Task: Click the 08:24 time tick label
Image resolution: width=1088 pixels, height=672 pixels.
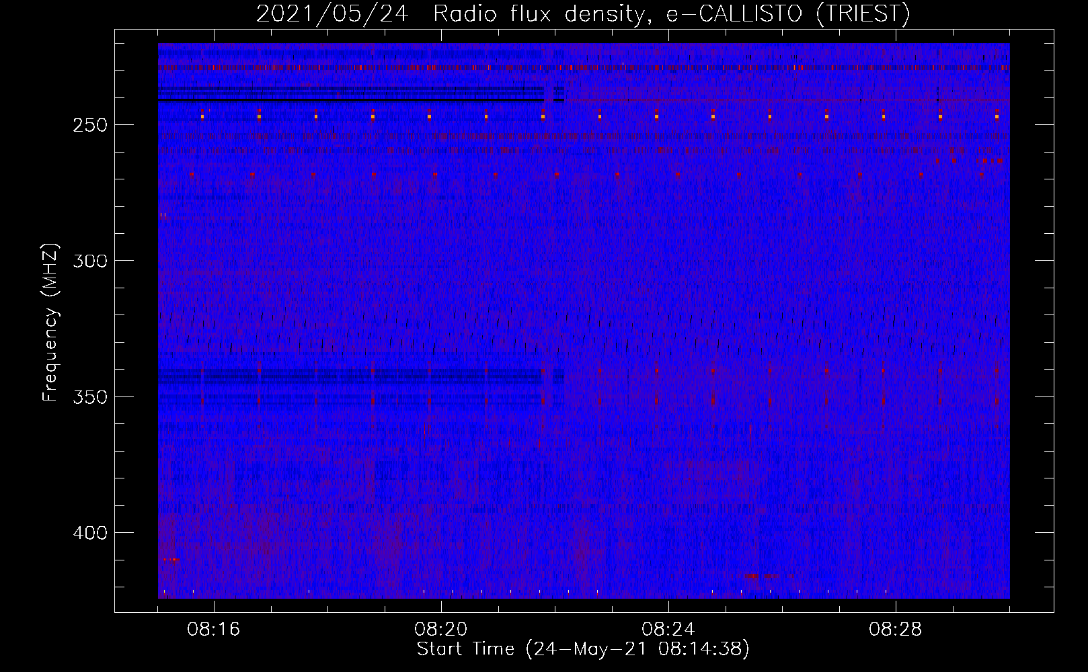Action: (x=668, y=630)
